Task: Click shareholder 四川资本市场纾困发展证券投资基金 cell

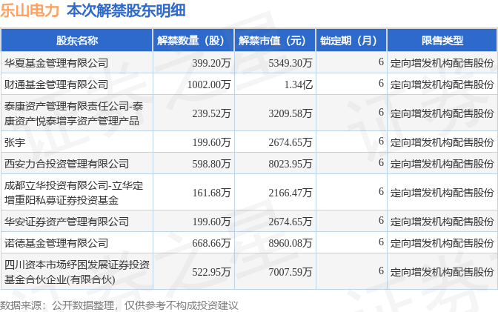Action: tap(77, 272)
